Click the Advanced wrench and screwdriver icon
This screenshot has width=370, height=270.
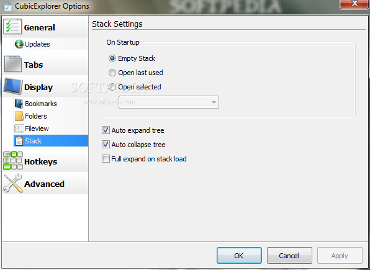(13, 183)
